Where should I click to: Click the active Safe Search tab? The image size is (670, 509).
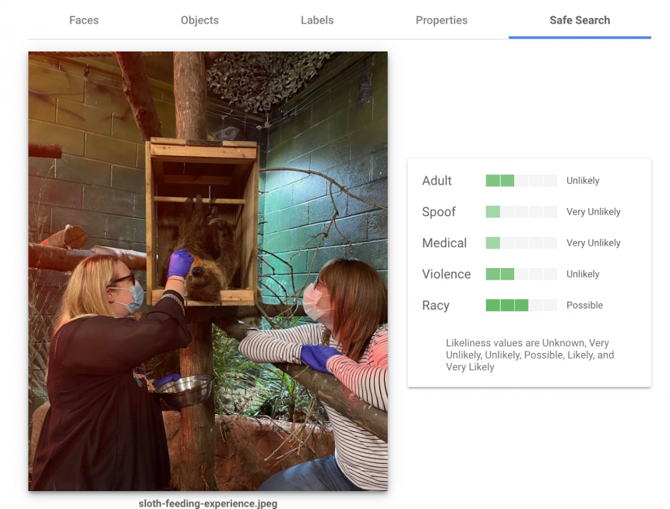579,20
